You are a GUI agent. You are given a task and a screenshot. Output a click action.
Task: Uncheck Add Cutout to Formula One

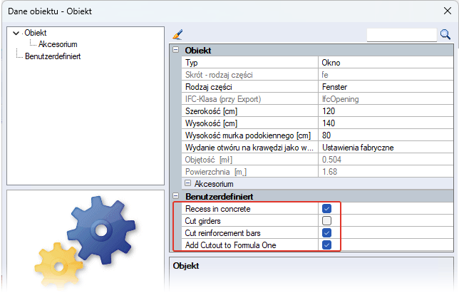326,245
